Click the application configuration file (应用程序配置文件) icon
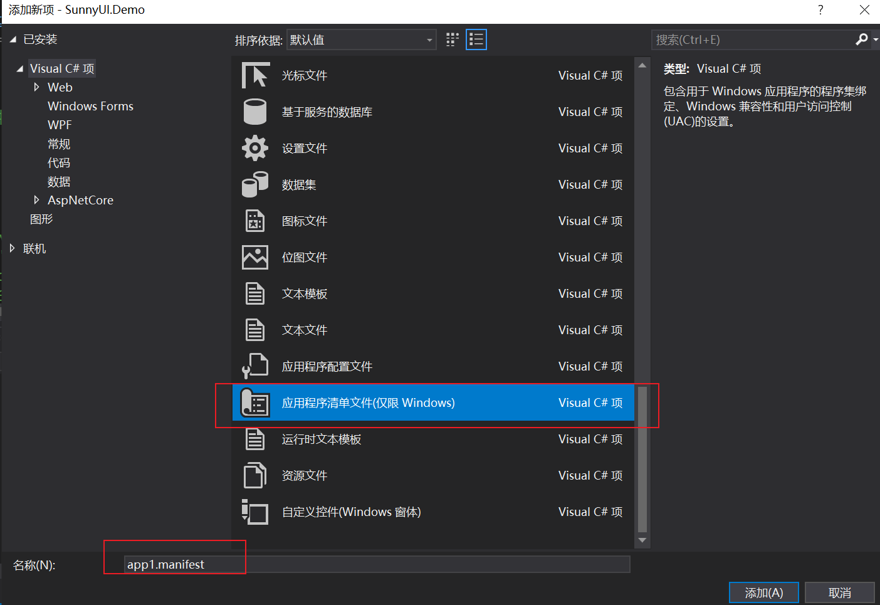This screenshot has width=880, height=605. pyautogui.click(x=255, y=366)
